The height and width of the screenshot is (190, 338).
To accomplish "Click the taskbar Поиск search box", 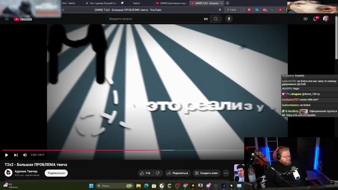I will [114, 186].
